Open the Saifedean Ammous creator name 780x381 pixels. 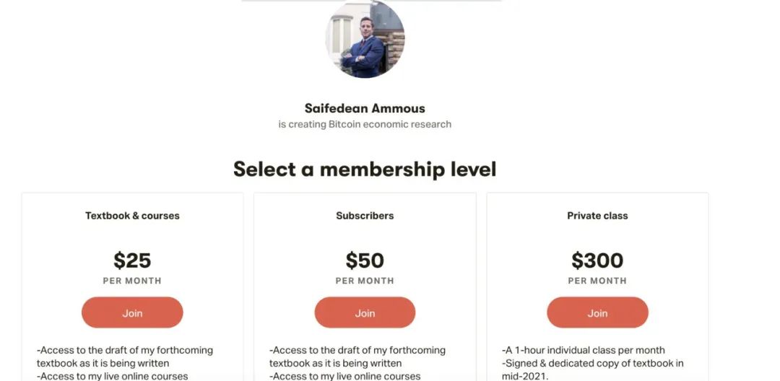pyautogui.click(x=365, y=108)
